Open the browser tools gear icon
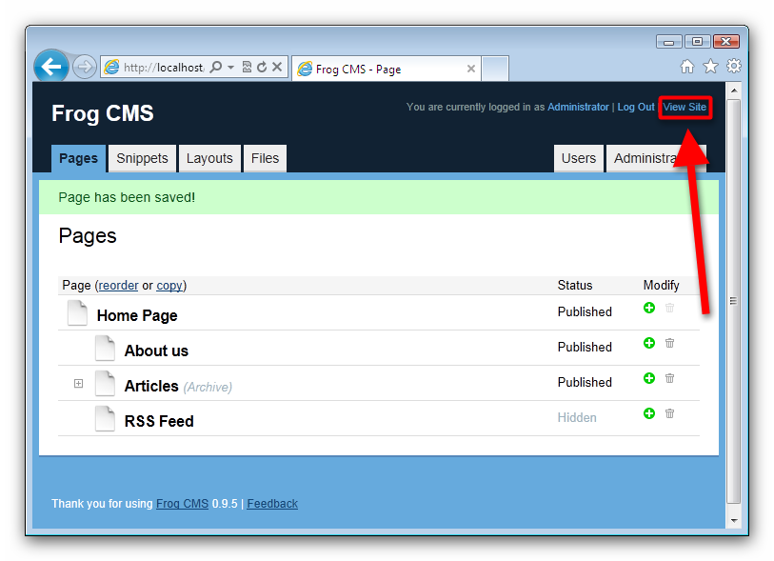Viewport: 774px width, 561px height. point(733,66)
